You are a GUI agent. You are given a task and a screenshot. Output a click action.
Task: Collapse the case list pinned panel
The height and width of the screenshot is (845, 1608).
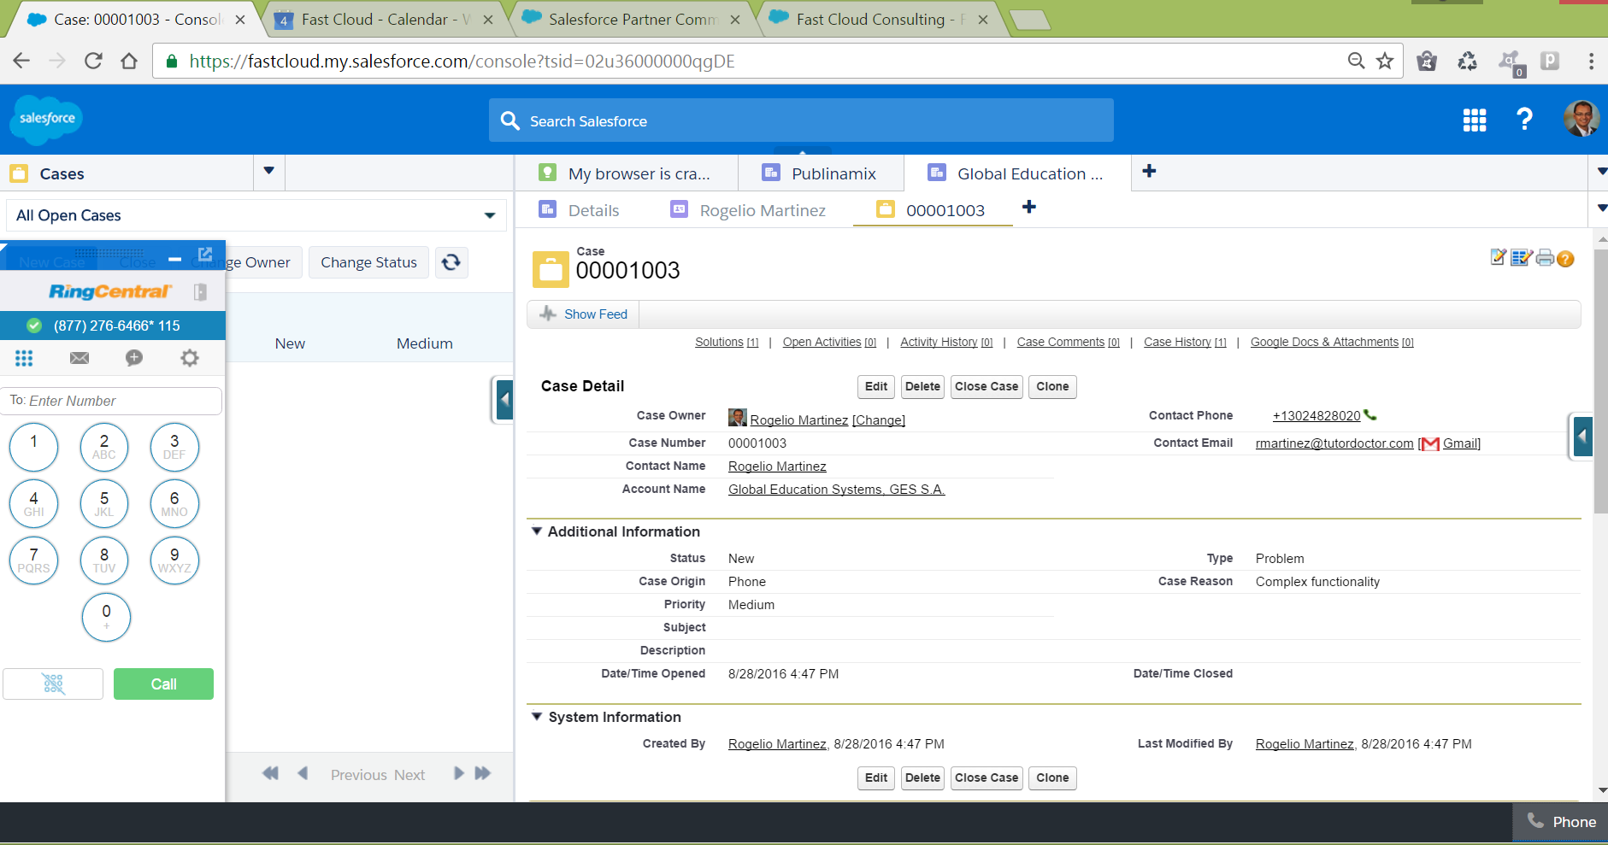click(504, 399)
